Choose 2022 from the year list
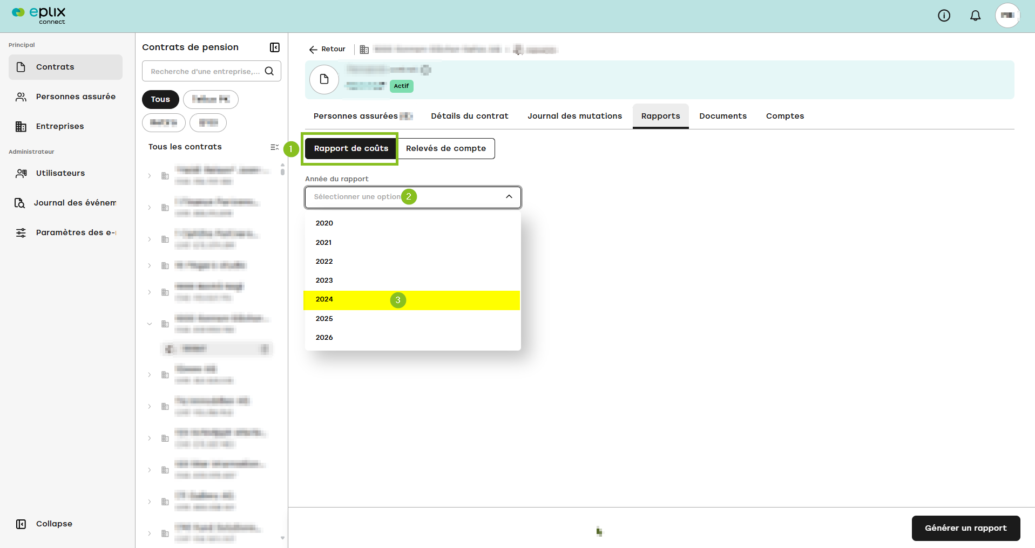Viewport: 1035px width, 548px height. (x=412, y=262)
